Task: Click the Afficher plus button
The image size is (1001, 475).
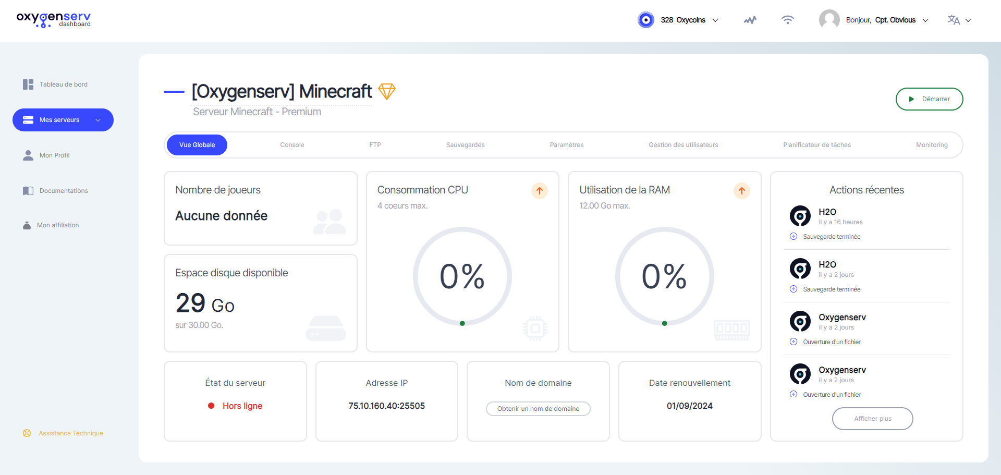Action: tap(873, 419)
